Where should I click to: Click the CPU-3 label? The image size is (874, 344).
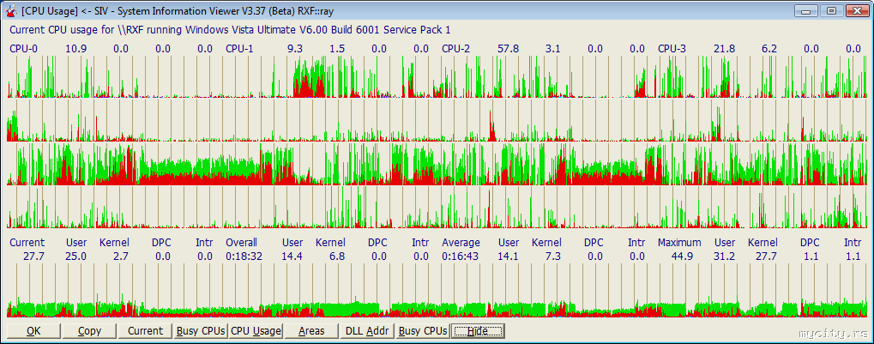(672, 49)
